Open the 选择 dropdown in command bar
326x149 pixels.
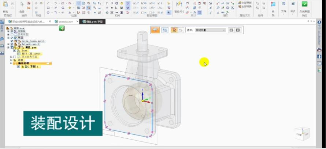pyautogui.click(x=210, y=30)
